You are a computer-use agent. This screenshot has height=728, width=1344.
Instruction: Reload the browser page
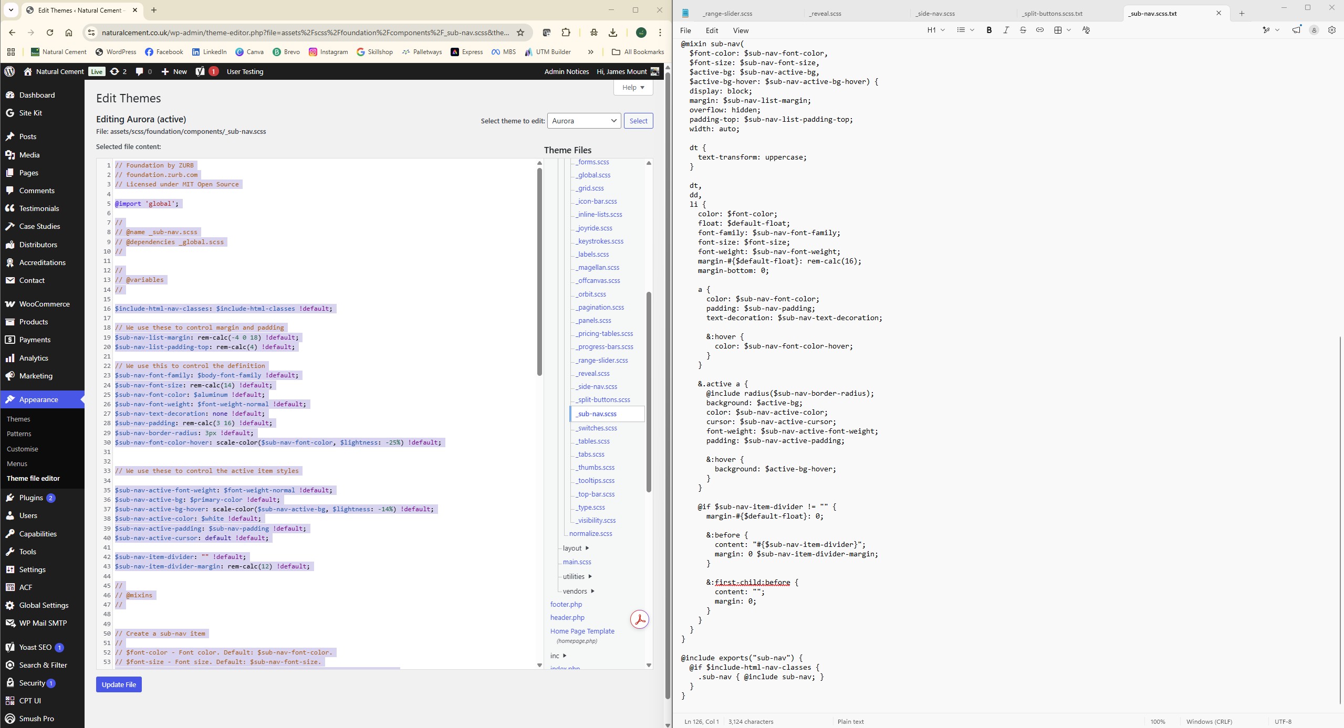pos(50,33)
